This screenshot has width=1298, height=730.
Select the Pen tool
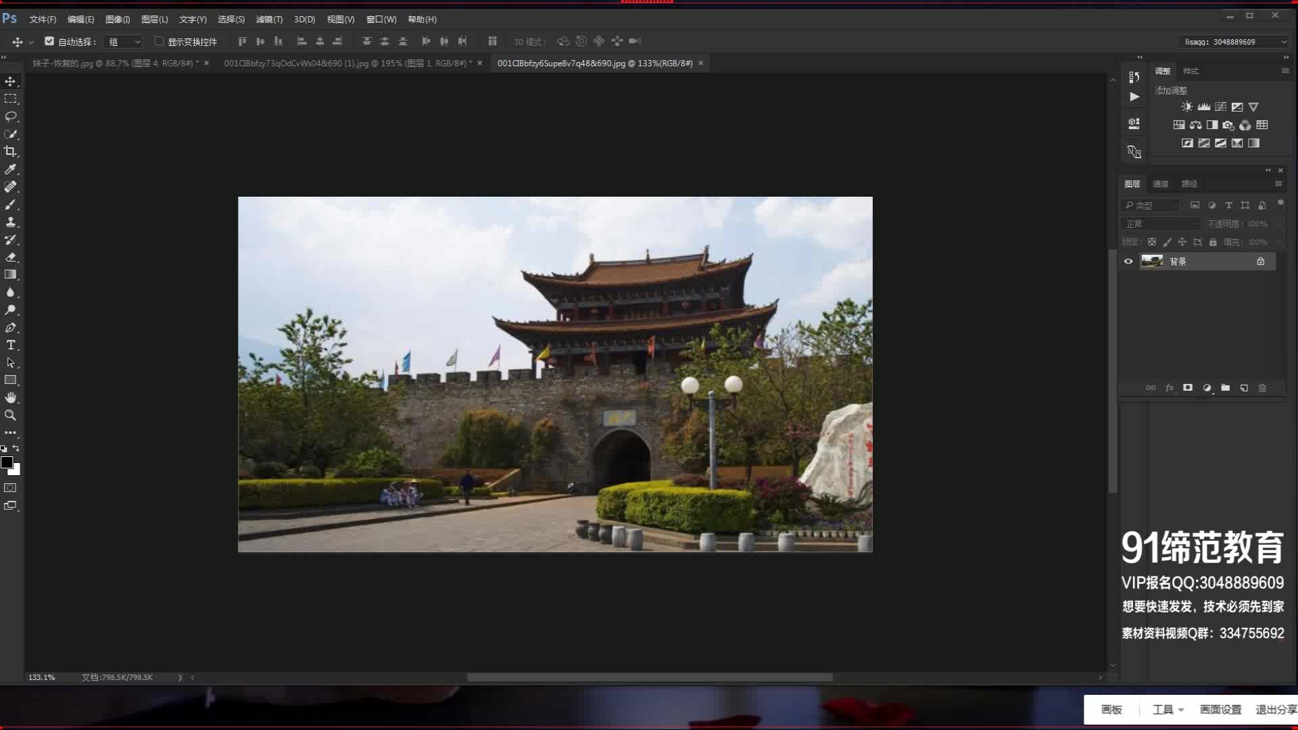click(x=10, y=327)
